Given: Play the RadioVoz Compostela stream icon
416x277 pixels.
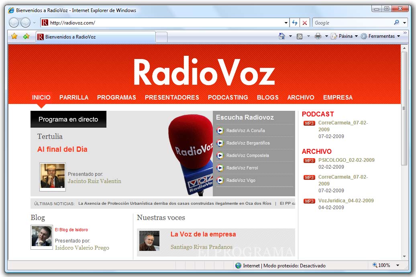Looking at the screenshot, I should 220,155.
